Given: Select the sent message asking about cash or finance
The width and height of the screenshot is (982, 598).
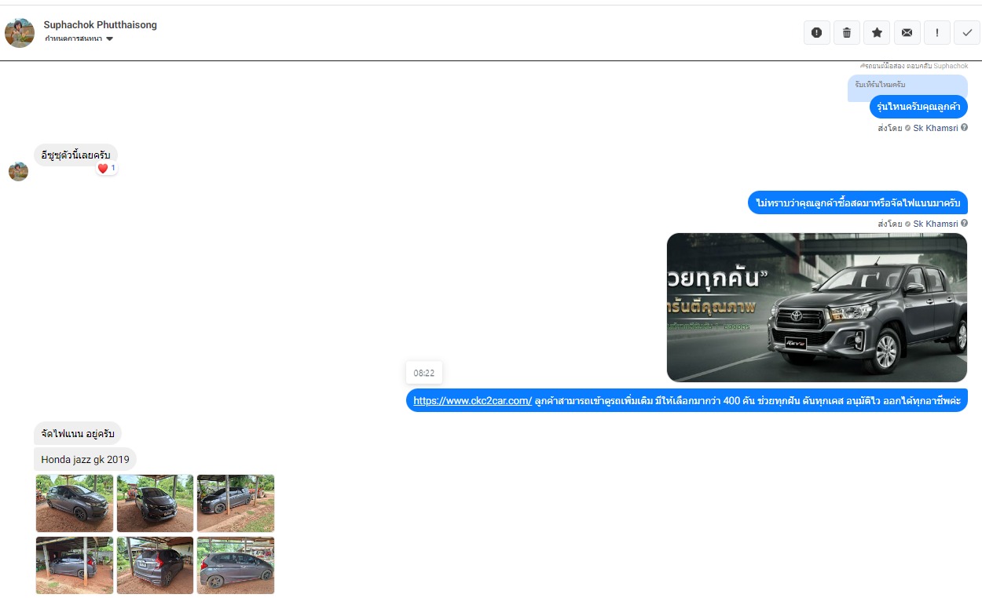Looking at the screenshot, I should (858, 202).
